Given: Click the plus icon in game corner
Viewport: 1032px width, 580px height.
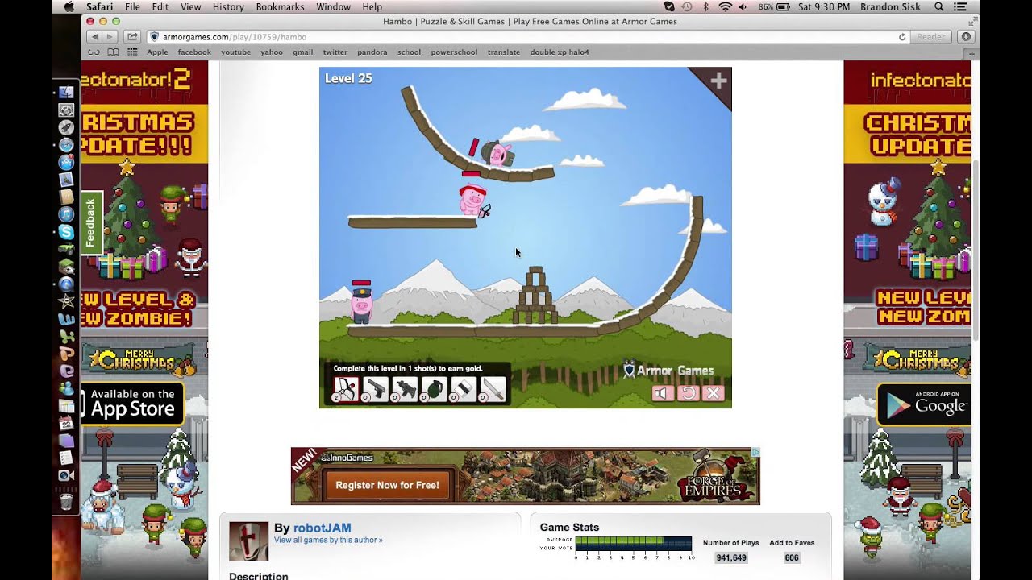Looking at the screenshot, I should (718, 81).
